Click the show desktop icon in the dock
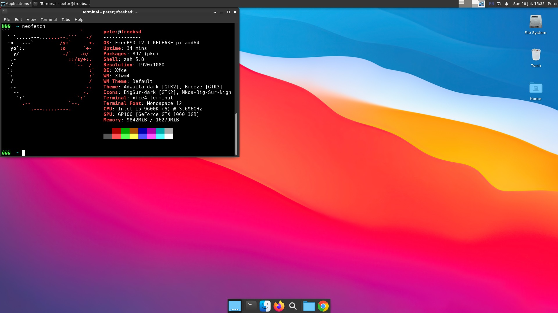 click(235, 306)
